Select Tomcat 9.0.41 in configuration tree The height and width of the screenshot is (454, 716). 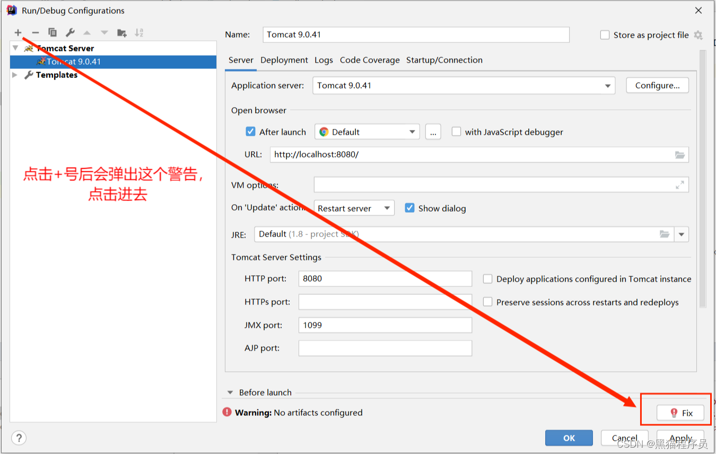pyautogui.click(x=113, y=62)
